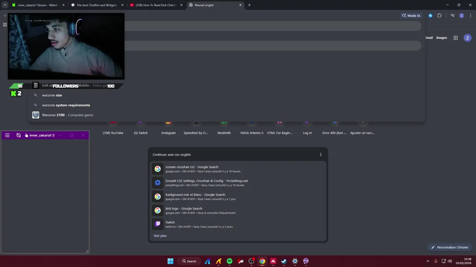Click the taskbar Search box
The width and height of the screenshot is (476, 267).
189,261
